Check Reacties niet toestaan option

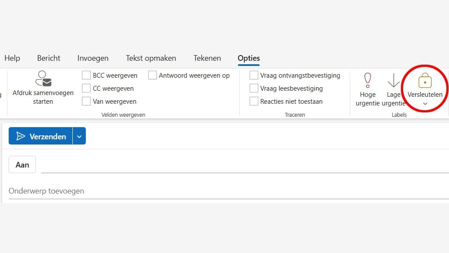(x=254, y=102)
